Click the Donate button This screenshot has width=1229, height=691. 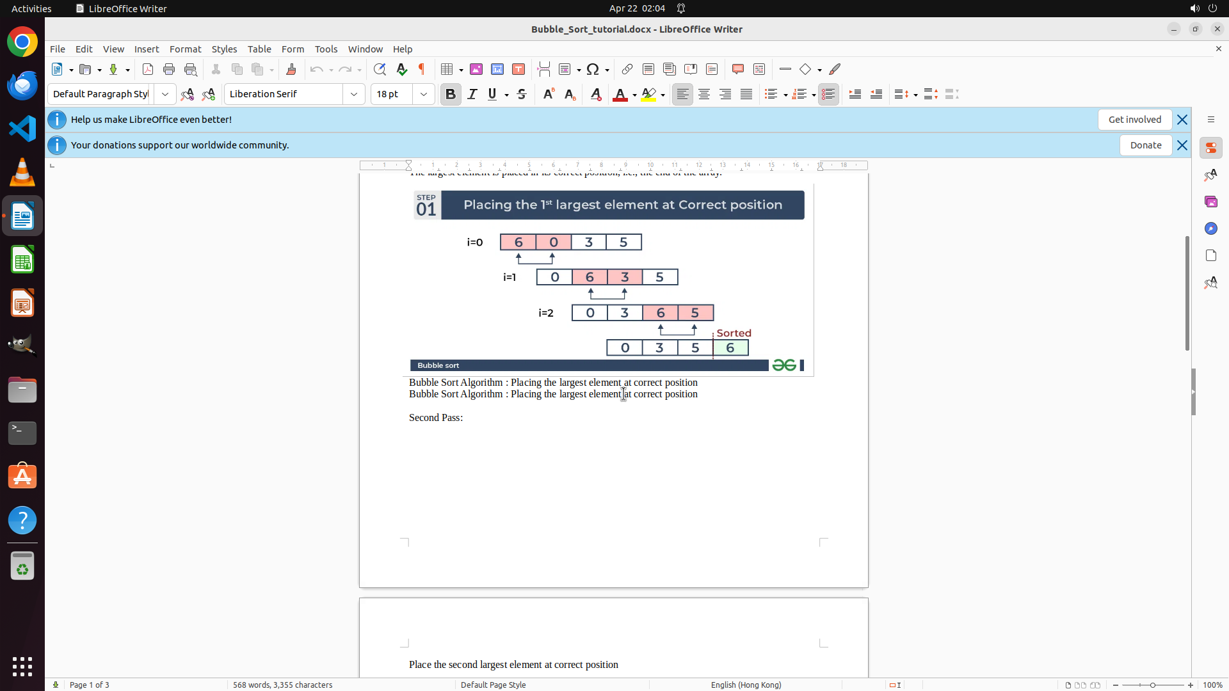(x=1145, y=145)
